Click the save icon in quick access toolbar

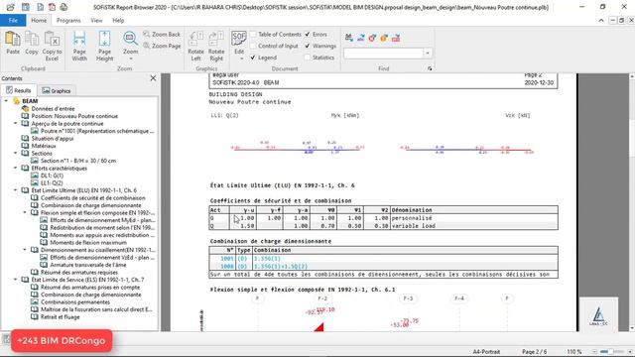point(25,7)
